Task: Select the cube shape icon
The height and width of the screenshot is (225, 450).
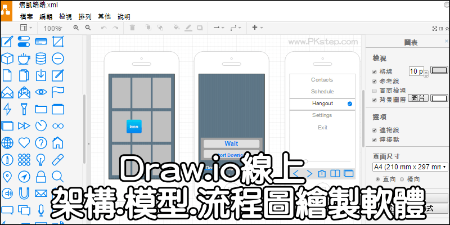Action: coord(7,59)
